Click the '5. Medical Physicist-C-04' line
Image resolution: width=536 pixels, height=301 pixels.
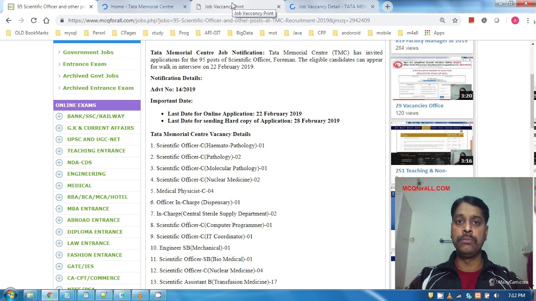(x=182, y=191)
